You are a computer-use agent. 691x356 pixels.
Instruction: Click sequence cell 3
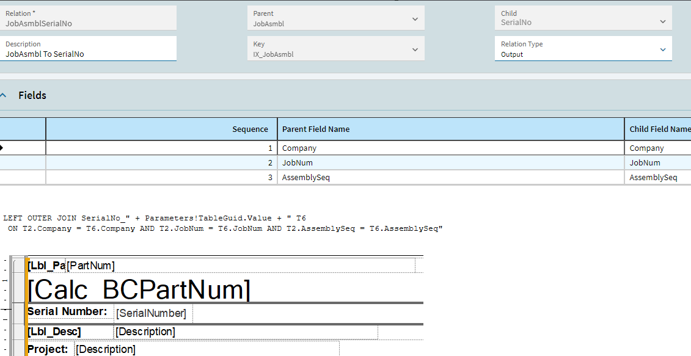161,177
